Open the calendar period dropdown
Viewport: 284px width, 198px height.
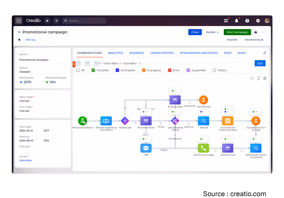point(98,63)
